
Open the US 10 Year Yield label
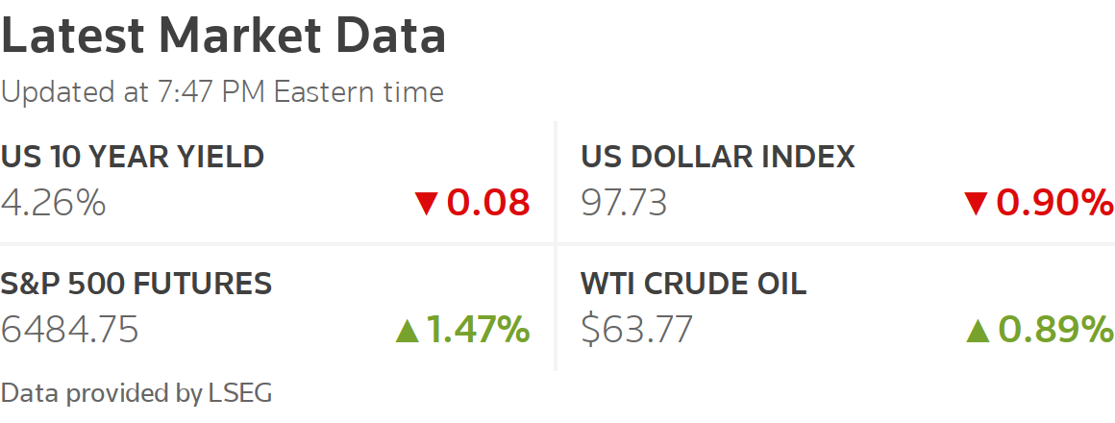point(133,157)
